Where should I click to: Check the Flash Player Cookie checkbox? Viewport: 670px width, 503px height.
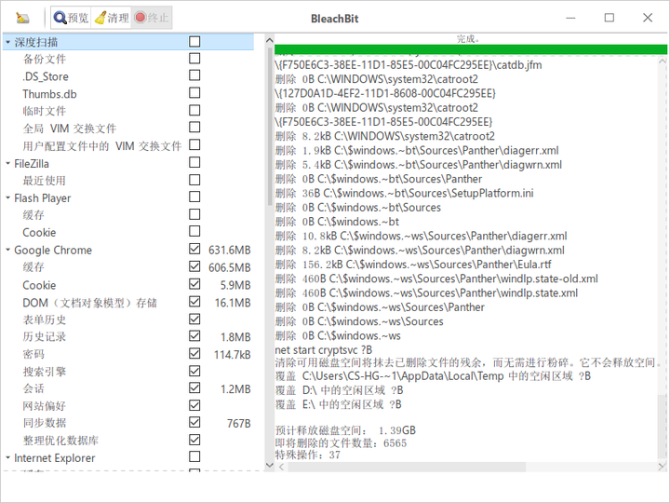click(194, 231)
